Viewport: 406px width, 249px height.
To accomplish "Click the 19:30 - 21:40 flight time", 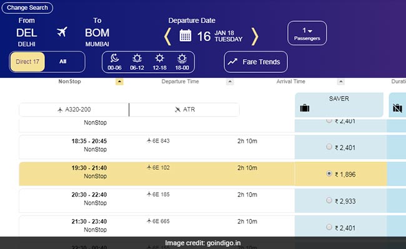I will click(x=89, y=168).
